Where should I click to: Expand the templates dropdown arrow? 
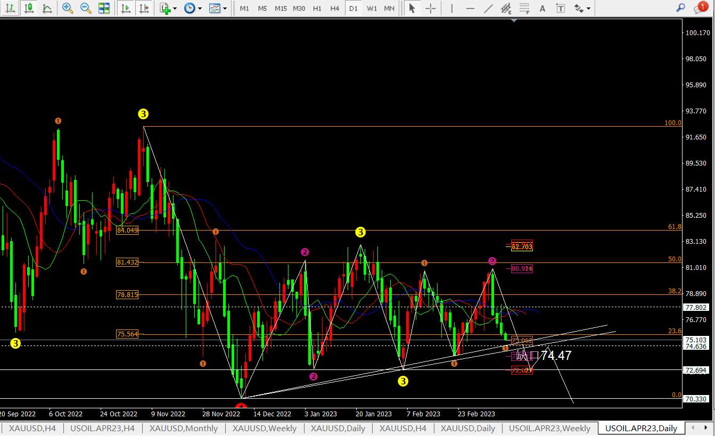225,9
